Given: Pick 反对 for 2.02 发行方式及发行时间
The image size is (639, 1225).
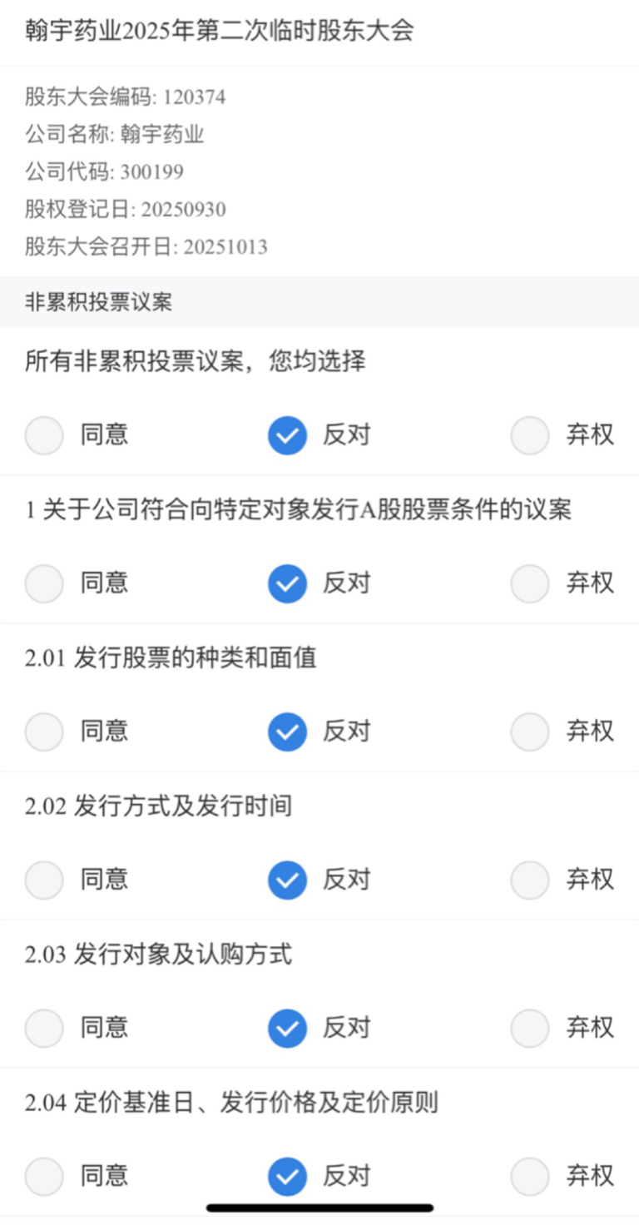Looking at the screenshot, I should [287, 880].
